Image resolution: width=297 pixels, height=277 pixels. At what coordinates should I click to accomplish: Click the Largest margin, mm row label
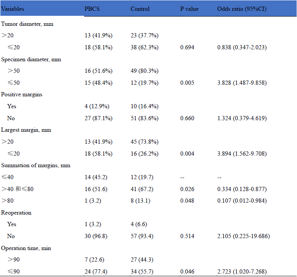click(x=26, y=130)
